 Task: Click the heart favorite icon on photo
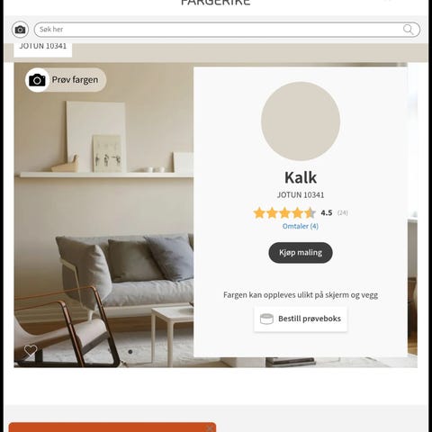point(31,350)
